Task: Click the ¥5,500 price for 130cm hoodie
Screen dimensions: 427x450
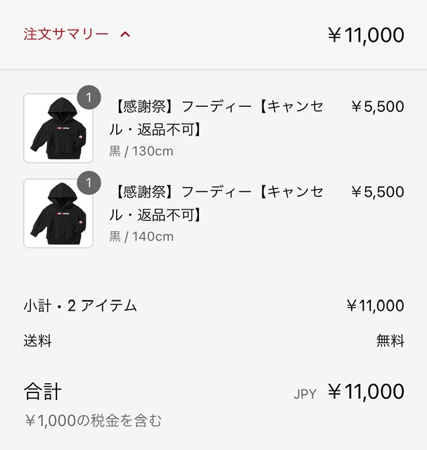Action: pos(377,107)
